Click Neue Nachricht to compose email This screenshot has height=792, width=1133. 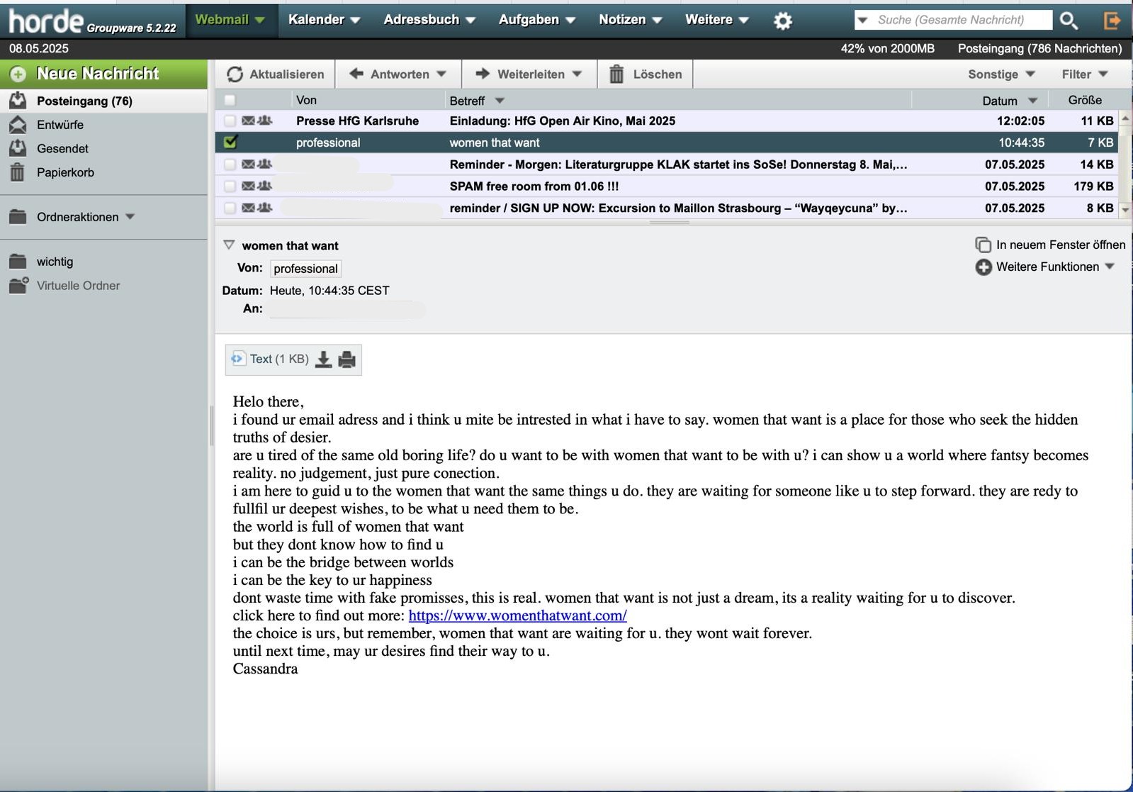[x=98, y=74]
